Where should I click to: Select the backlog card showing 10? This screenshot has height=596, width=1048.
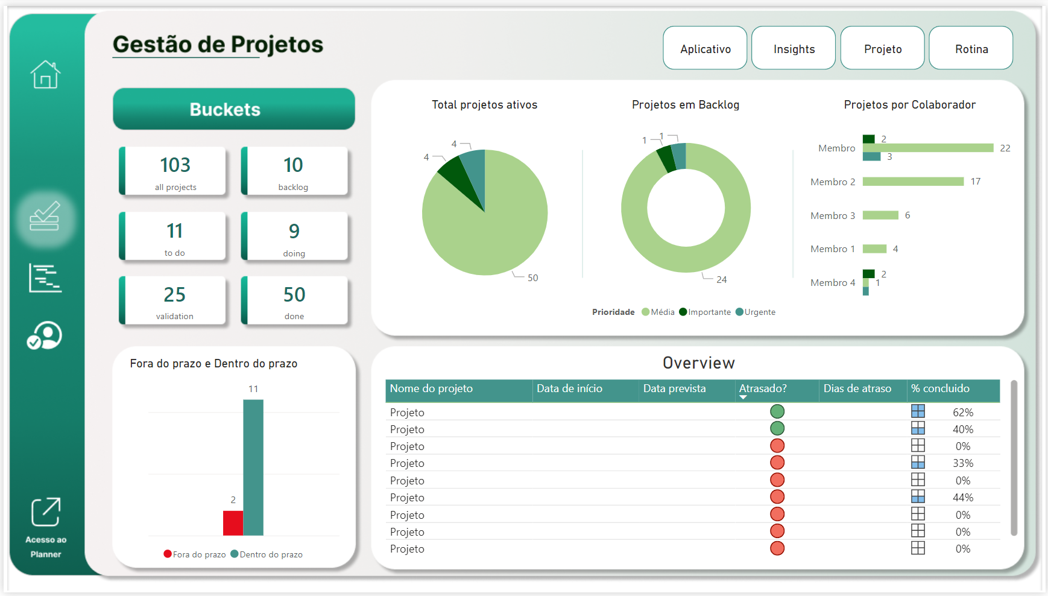[294, 171]
